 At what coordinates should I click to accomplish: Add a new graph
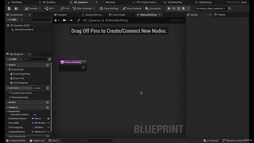click(x=48, y=65)
